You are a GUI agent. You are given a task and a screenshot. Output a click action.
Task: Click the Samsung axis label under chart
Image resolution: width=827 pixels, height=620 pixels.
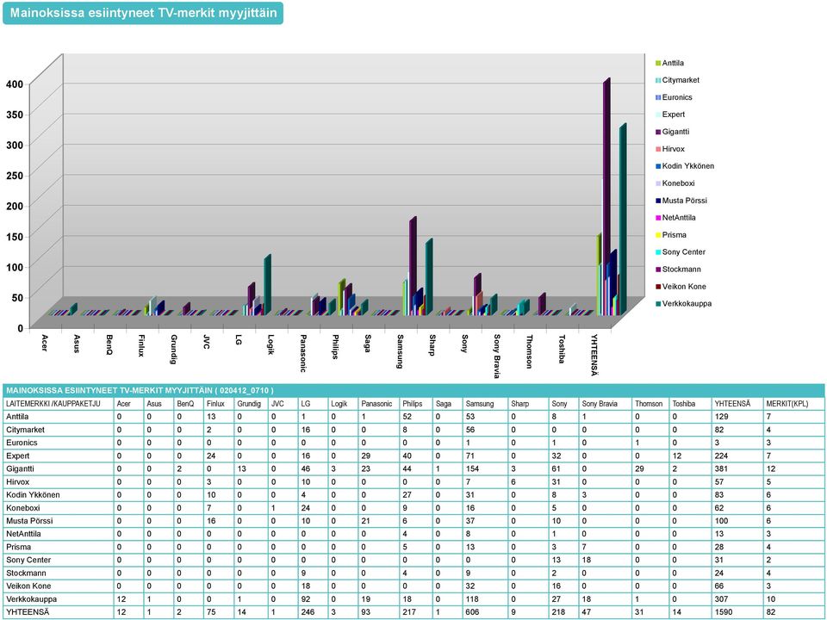point(401,351)
